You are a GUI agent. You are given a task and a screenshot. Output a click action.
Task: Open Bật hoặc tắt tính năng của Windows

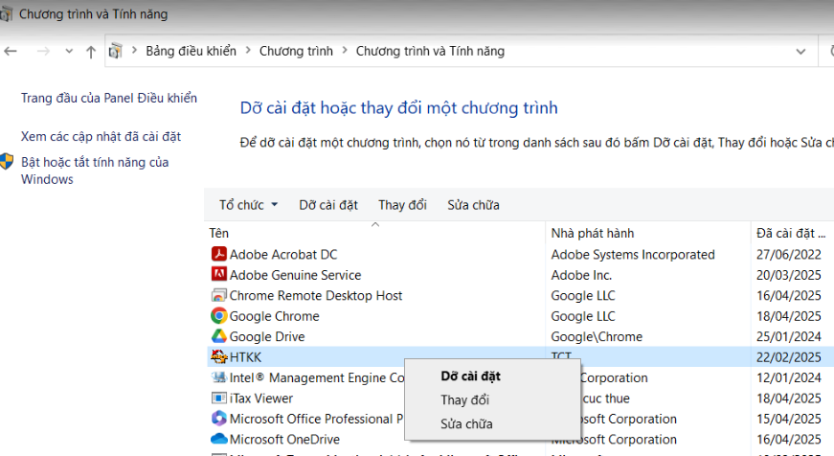(95, 171)
